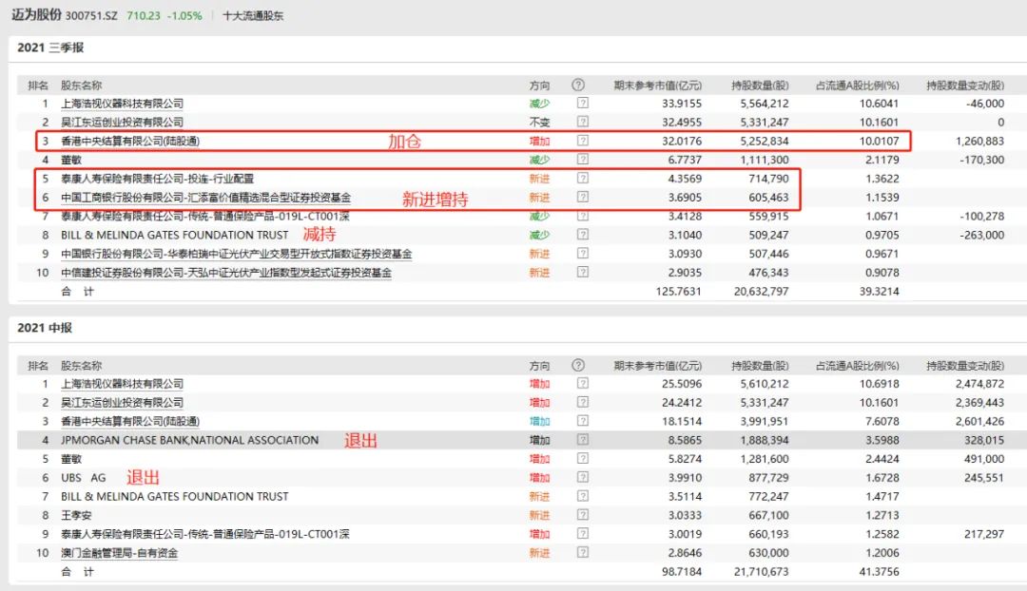Click detail icon in 中国银行 华泰柏瑞 row
Screen dimensions: 1027x591
pyautogui.click(x=583, y=254)
